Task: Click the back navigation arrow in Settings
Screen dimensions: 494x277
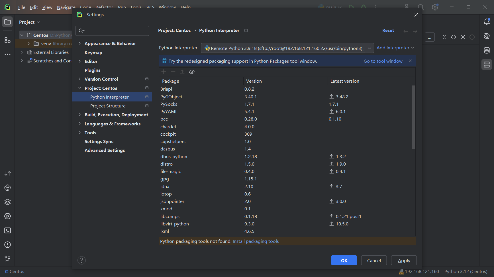Action: [406, 31]
